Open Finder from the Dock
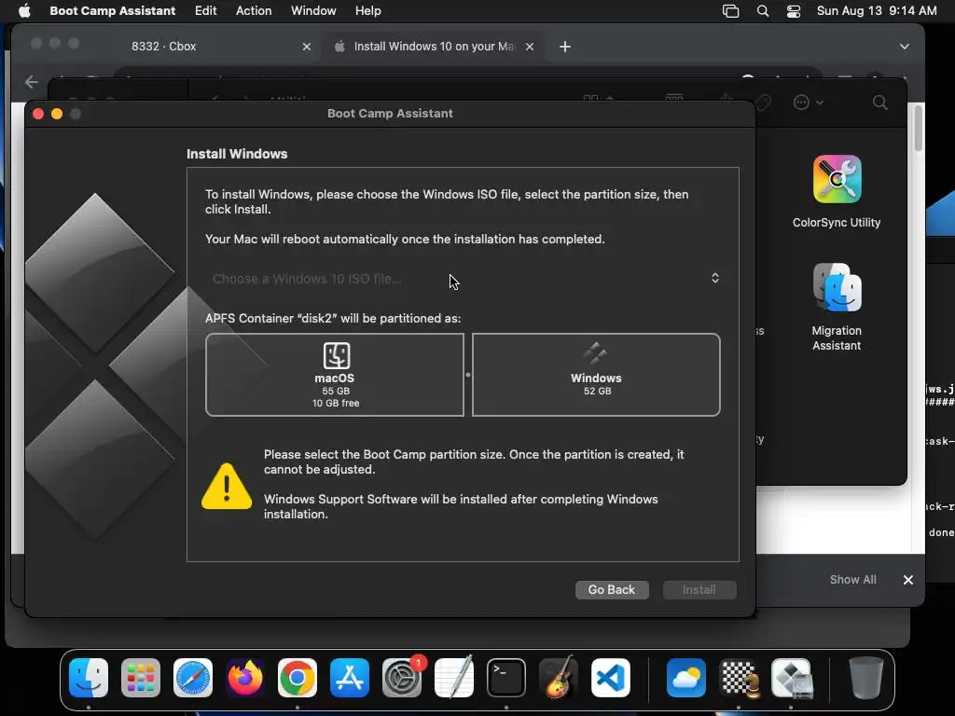Screen dimensions: 955x716 click(89, 678)
